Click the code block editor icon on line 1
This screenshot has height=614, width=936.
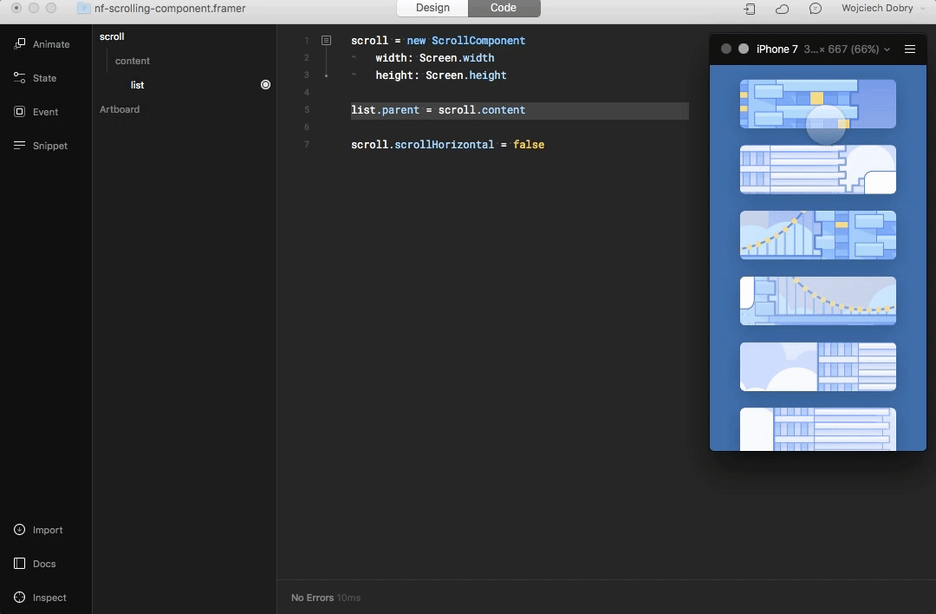click(327, 41)
